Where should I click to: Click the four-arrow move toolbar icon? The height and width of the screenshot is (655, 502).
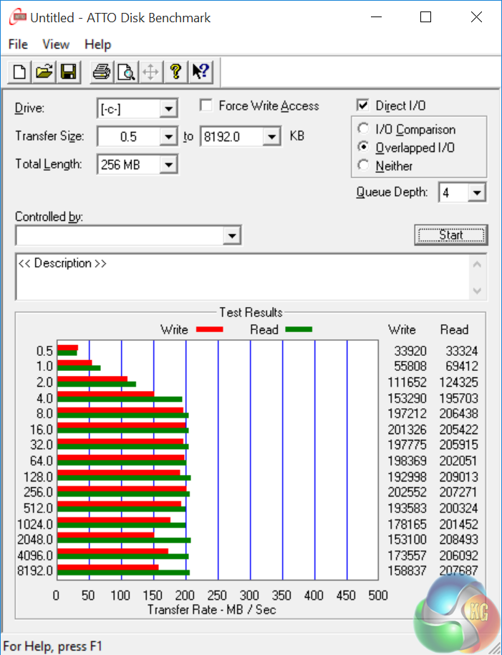(150, 72)
